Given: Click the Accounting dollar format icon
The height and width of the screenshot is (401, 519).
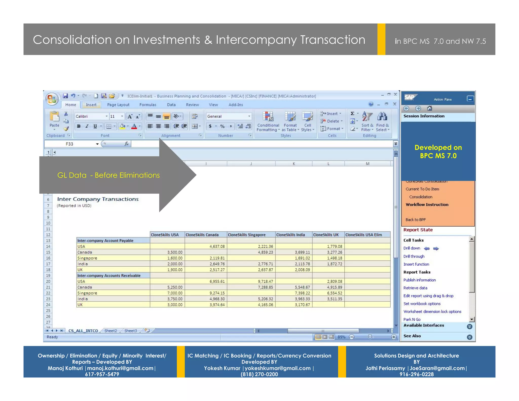Looking at the screenshot, I should click(210, 126).
